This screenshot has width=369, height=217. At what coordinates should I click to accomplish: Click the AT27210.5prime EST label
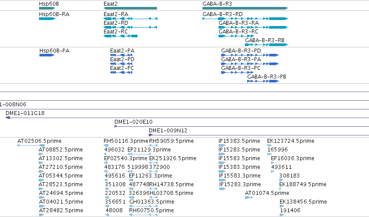click(x=61, y=167)
